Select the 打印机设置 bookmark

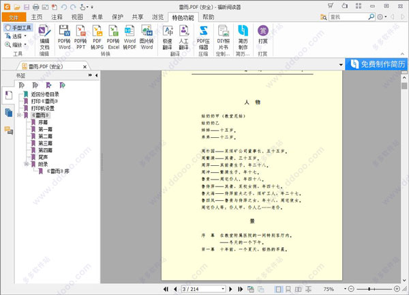pos(42,108)
